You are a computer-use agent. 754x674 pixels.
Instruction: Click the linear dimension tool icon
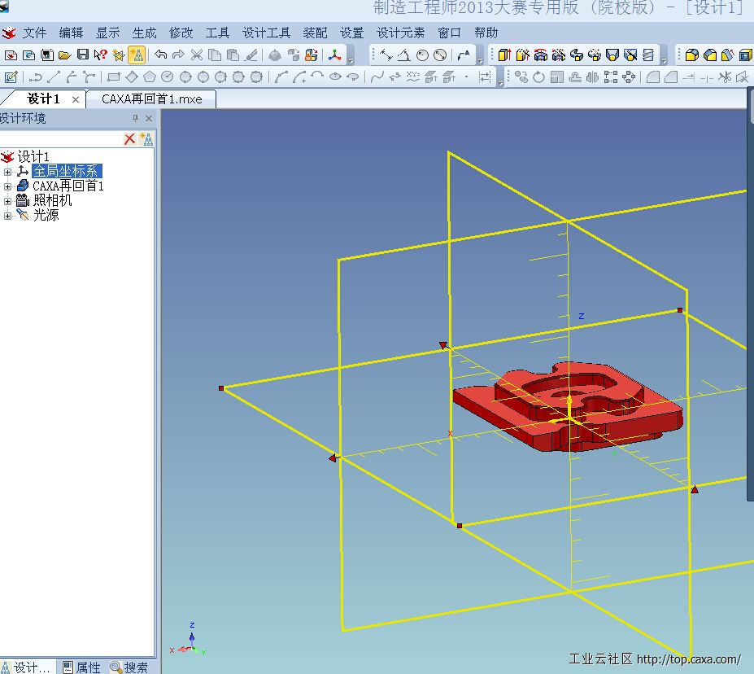pyautogui.click(x=386, y=55)
